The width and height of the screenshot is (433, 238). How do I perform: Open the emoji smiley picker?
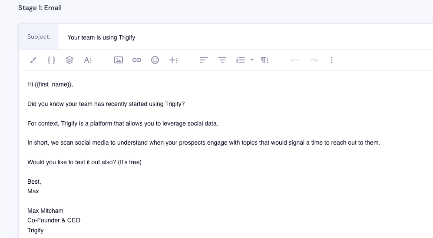pyautogui.click(x=155, y=60)
